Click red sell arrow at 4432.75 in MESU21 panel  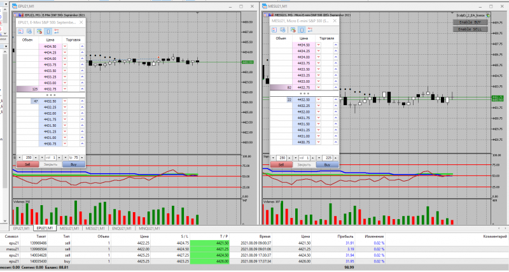click(319, 87)
